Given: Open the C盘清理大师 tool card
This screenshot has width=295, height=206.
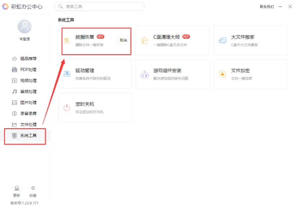Looking at the screenshot, I should (x=172, y=40).
